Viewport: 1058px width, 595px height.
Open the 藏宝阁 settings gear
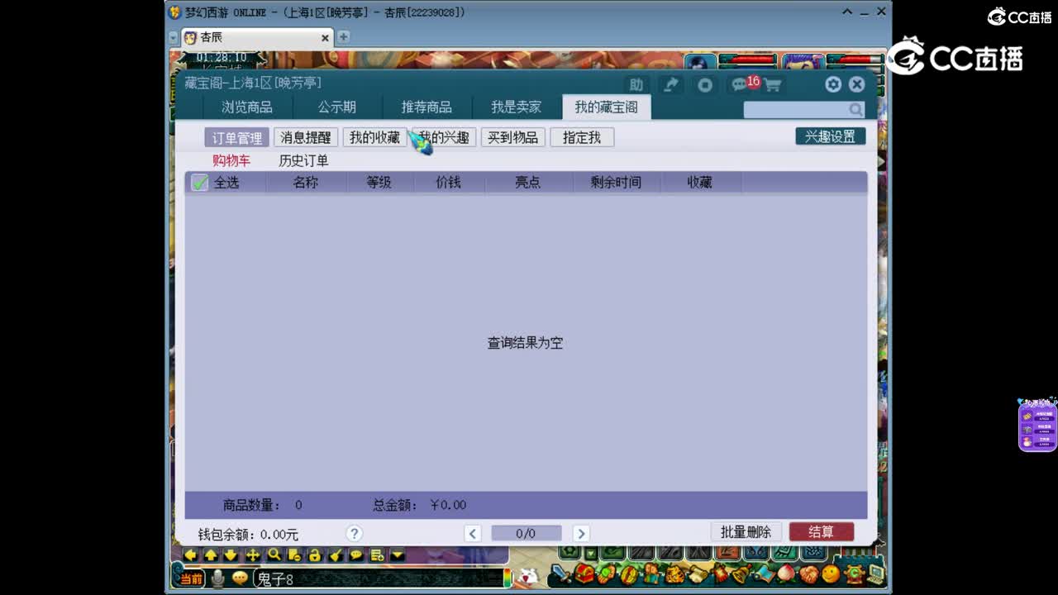[x=833, y=84]
